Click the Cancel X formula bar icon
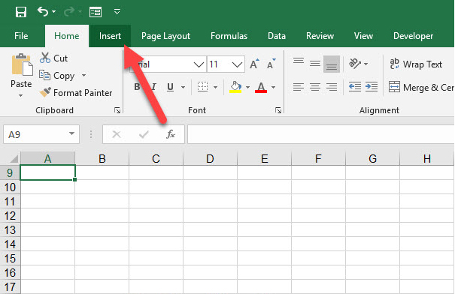 tap(117, 134)
